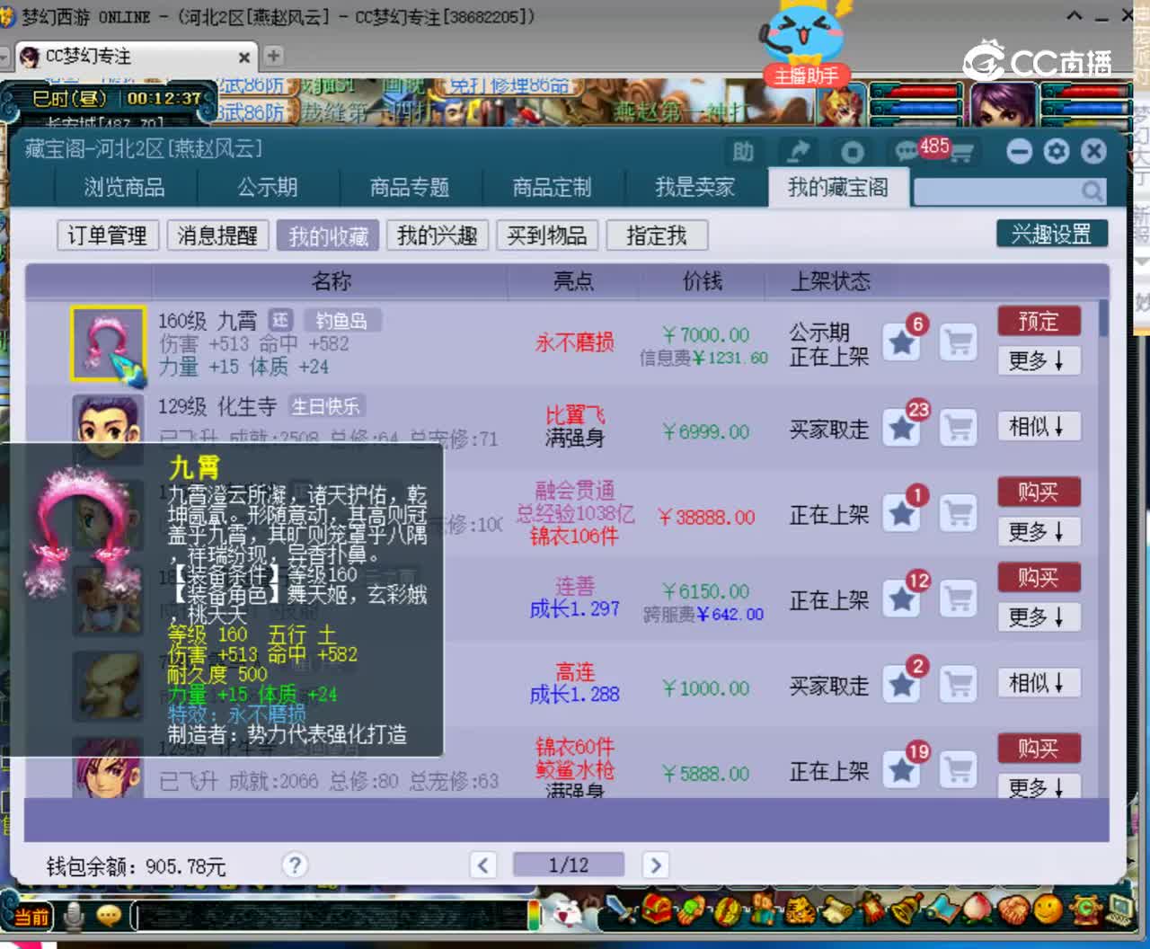Image resolution: width=1150 pixels, height=949 pixels.
Task: Go to previous page arrow
Action: 483,865
